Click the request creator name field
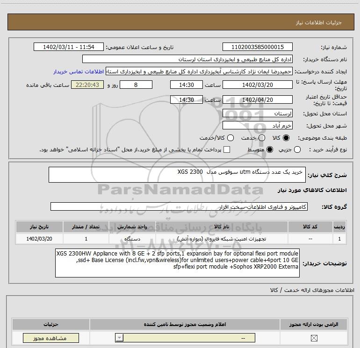360x348 pixels. [x=199, y=71]
